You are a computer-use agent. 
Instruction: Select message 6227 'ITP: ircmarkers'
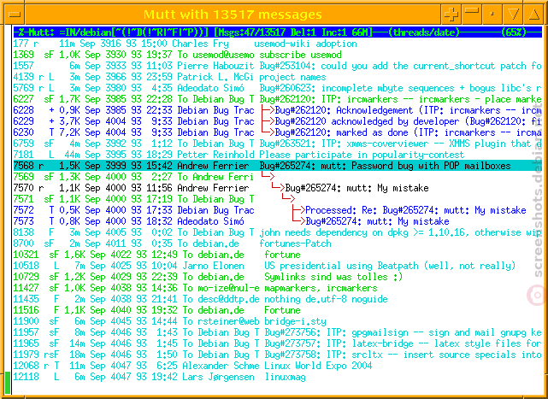(x=278, y=99)
